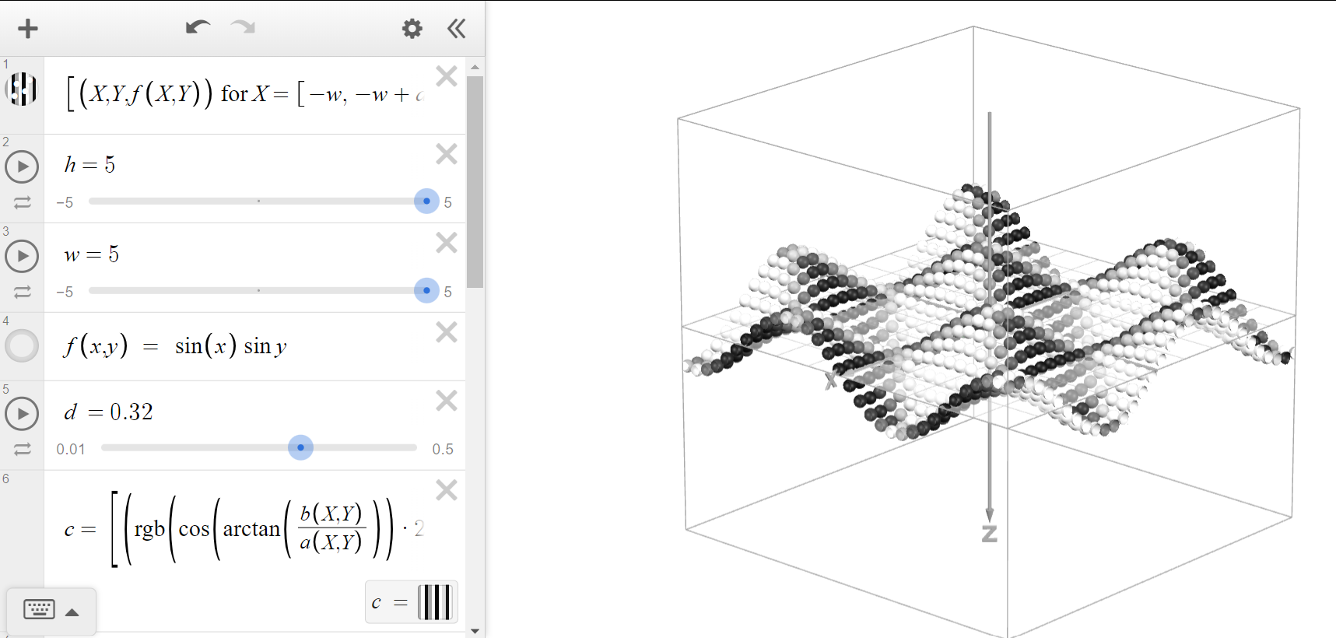
Task: Change loop mode for d slider
Action: pos(22,450)
